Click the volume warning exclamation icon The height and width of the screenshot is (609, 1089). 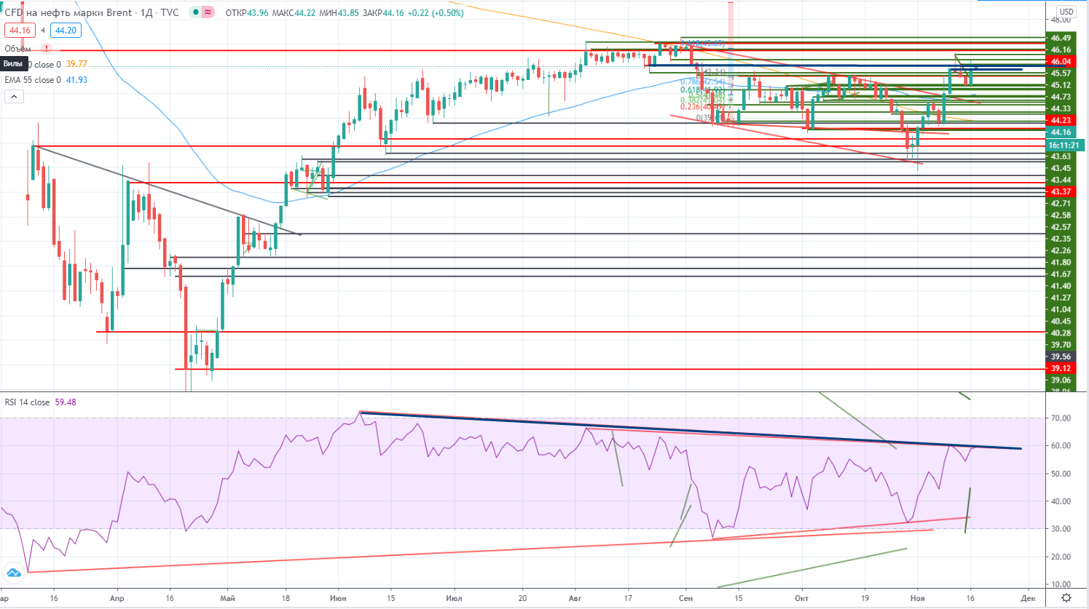coord(47,49)
